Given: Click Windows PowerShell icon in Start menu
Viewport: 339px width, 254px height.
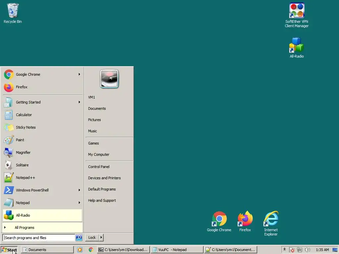Looking at the screenshot, I should click(9, 190).
